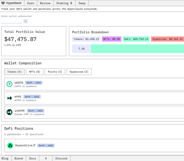Open the Swap page
Image resolution: width=184 pixels, height=161 pixels.
pos(82,3)
